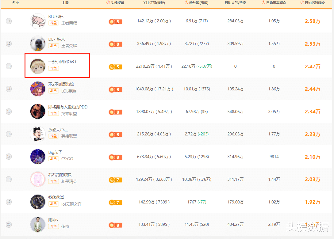Click fans value 22.18万 (-5.07万)

coord(197,66)
